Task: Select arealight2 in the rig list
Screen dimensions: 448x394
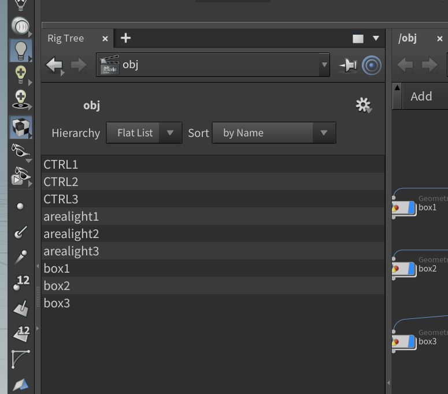Action: tap(213, 234)
